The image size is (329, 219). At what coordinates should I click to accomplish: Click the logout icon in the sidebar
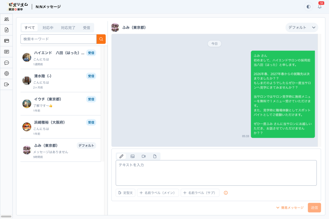6,84
